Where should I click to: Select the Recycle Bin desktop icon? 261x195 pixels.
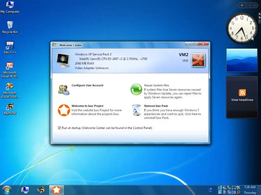(x=10, y=27)
